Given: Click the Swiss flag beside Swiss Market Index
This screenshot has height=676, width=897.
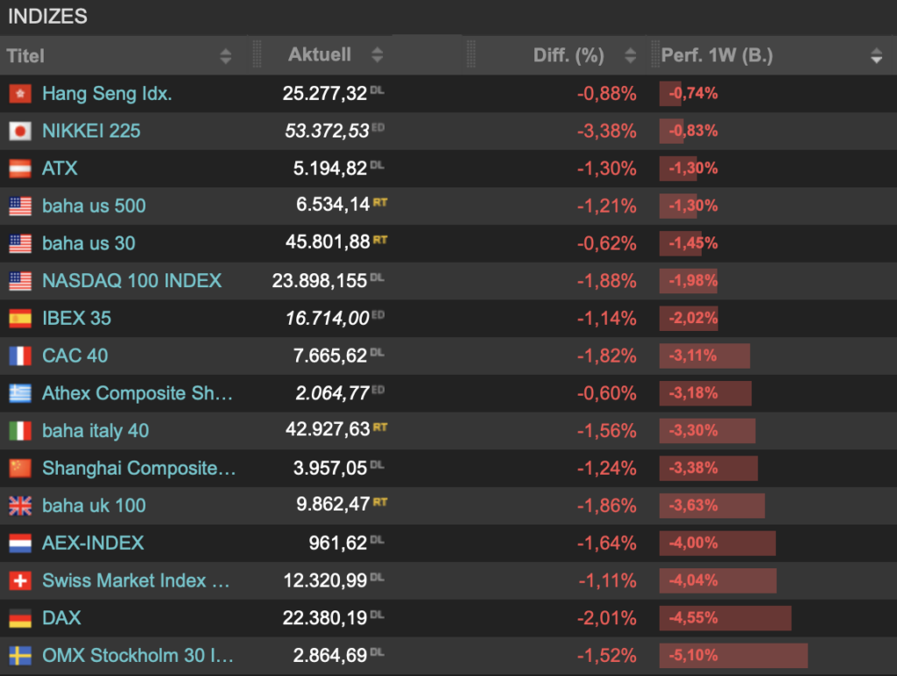Looking at the screenshot, I should pos(21,580).
